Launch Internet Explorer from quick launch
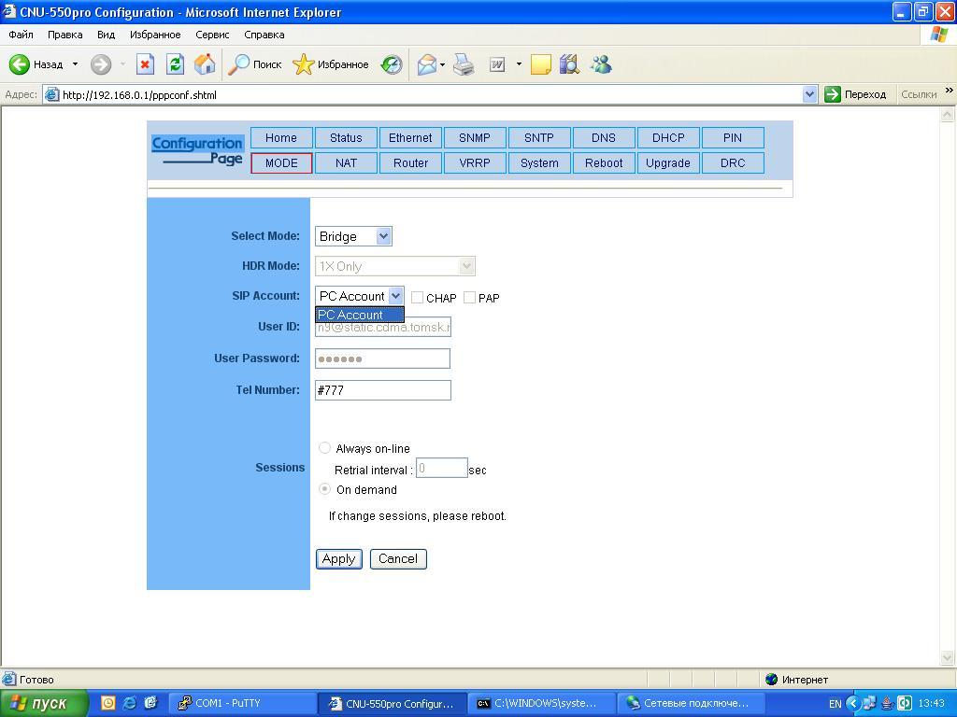 [x=129, y=703]
